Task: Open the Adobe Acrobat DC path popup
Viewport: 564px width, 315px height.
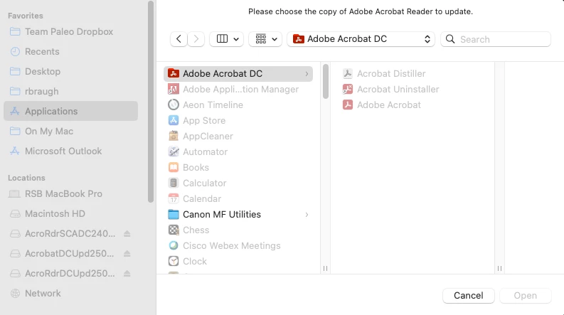Action: coord(361,39)
